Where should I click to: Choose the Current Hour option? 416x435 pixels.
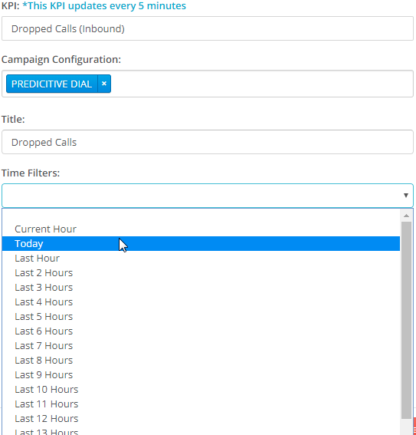[x=201, y=229]
